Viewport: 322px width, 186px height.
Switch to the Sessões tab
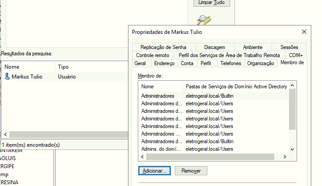point(289,47)
